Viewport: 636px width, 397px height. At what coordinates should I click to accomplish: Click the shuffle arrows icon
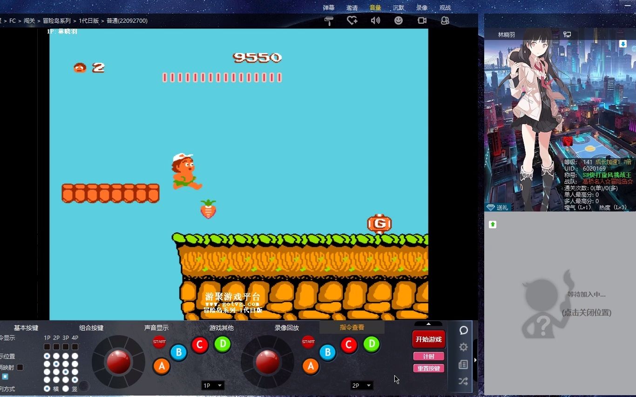tap(463, 381)
